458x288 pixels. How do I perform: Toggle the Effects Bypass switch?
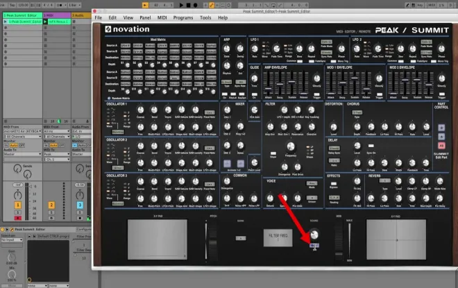point(334,183)
